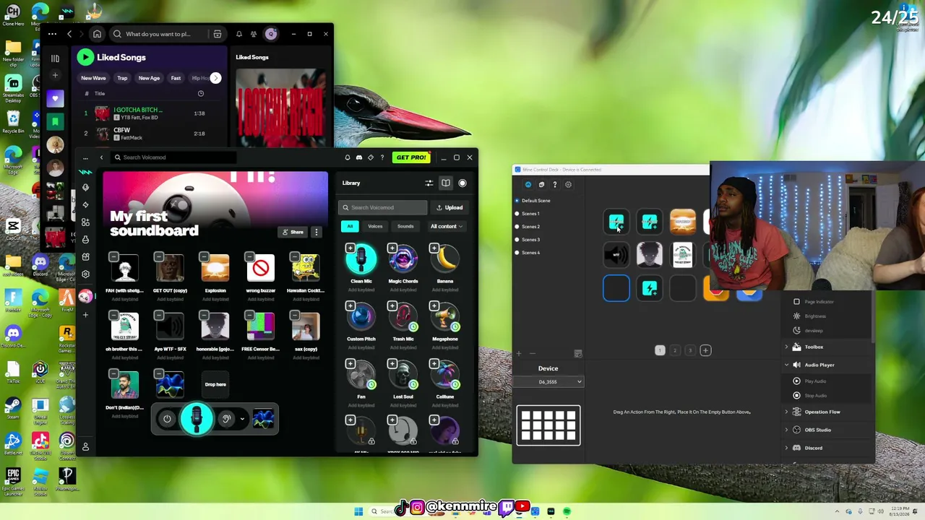Remove the wrong buzzer sound
The image size is (925, 520).
[x=249, y=256]
